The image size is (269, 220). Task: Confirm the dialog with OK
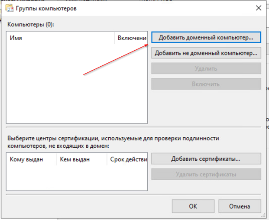193,206
